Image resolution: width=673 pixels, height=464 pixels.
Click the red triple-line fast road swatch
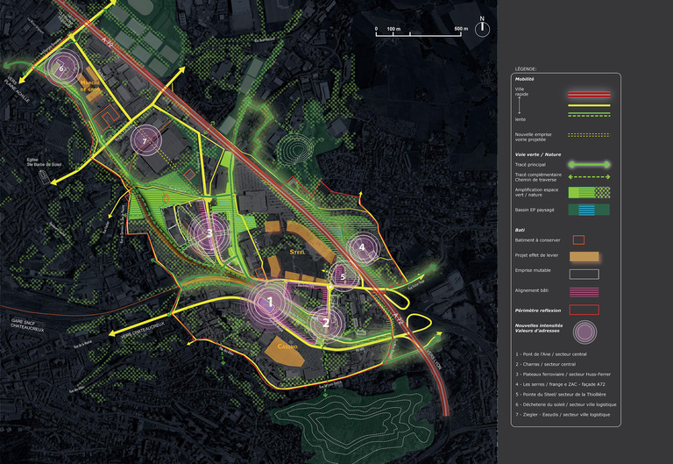pyautogui.click(x=584, y=93)
